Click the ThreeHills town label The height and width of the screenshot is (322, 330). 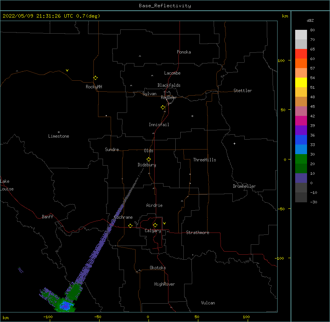(x=204, y=160)
